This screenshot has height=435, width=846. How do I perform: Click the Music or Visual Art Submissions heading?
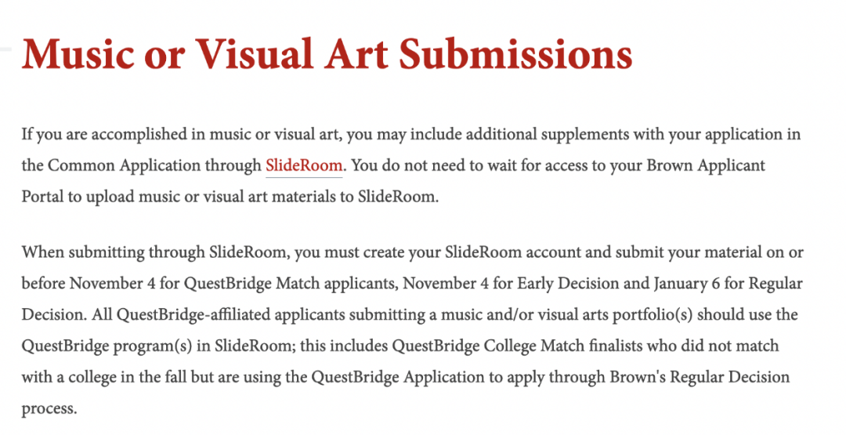[x=327, y=55]
